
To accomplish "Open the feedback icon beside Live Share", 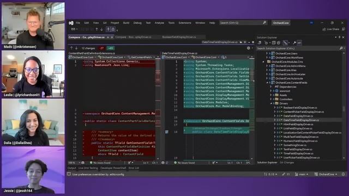I will tap(344, 29).
